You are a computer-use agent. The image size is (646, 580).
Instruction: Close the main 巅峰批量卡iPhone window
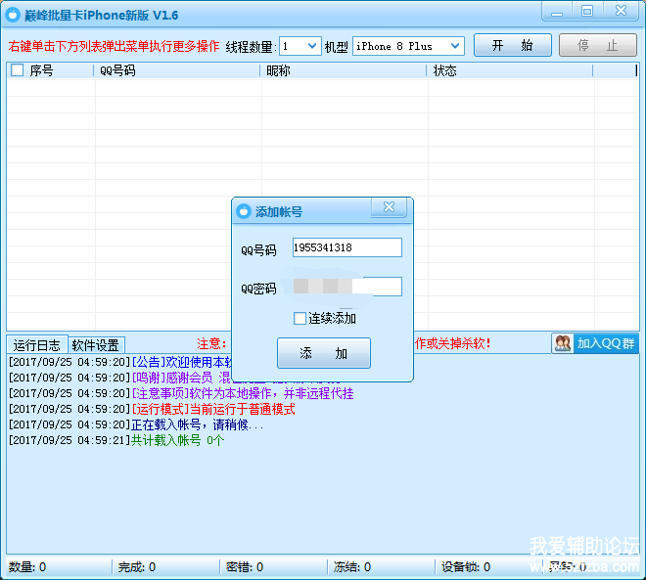[x=621, y=11]
